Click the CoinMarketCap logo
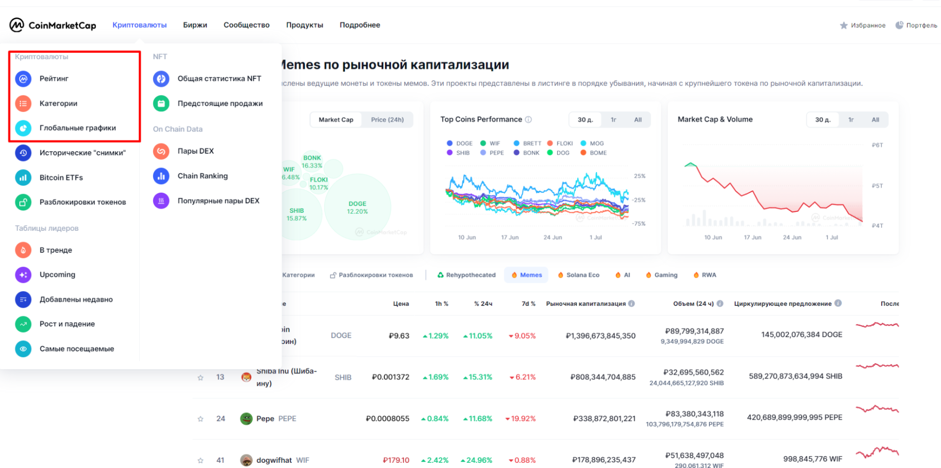 53,25
